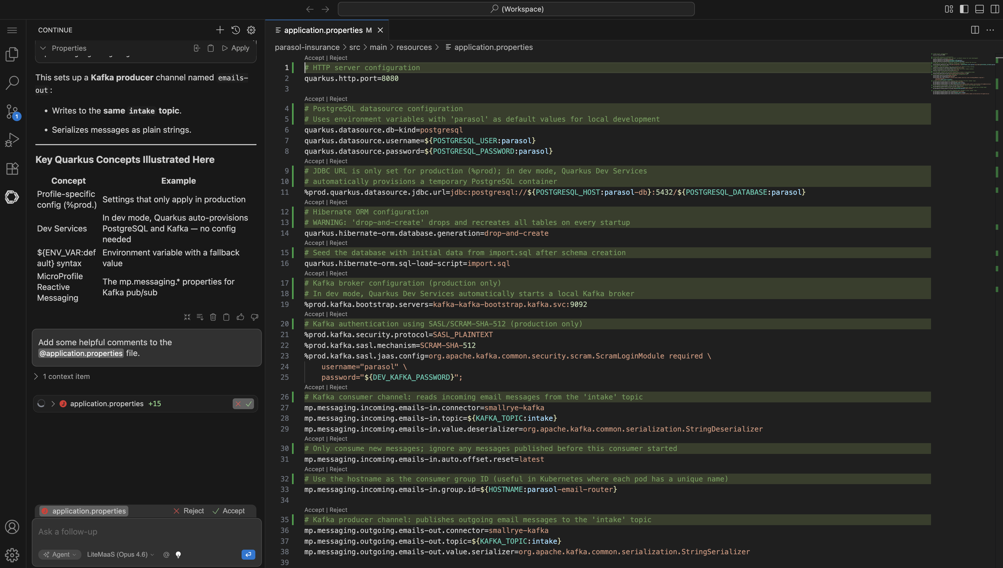Viewport: 1003px width, 568px height.
Task: Select the application.properties editor tab
Action: pyautogui.click(x=323, y=30)
